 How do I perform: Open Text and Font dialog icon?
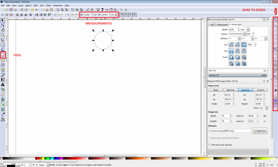[103, 10]
